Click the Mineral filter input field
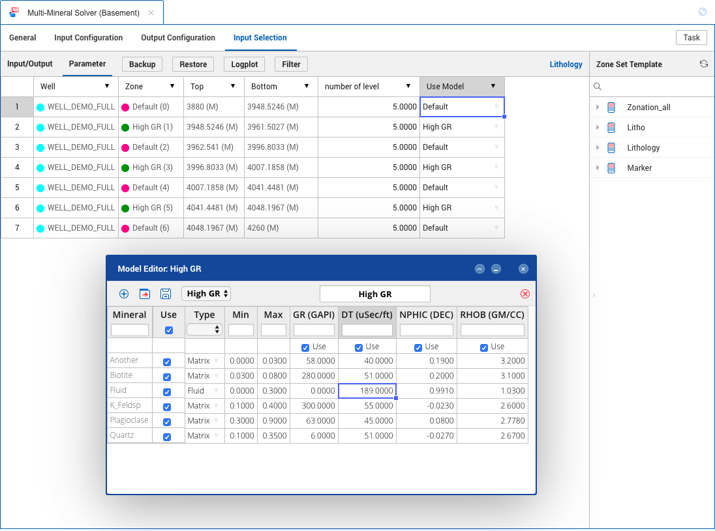This screenshot has width=715, height=531. pos(130,330)
